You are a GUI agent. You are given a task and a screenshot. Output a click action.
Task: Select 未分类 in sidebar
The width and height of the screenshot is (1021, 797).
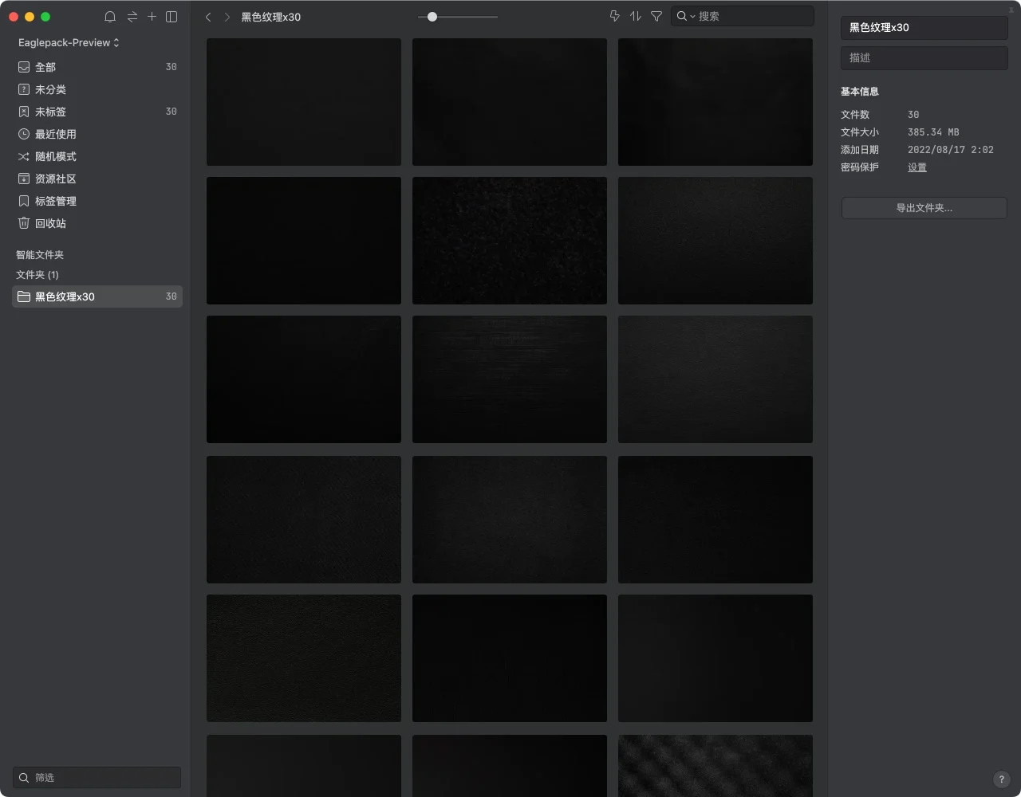point(50,89)
